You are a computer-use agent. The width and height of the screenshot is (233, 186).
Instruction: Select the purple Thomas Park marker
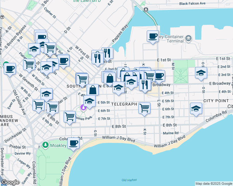tap(83, 108)
